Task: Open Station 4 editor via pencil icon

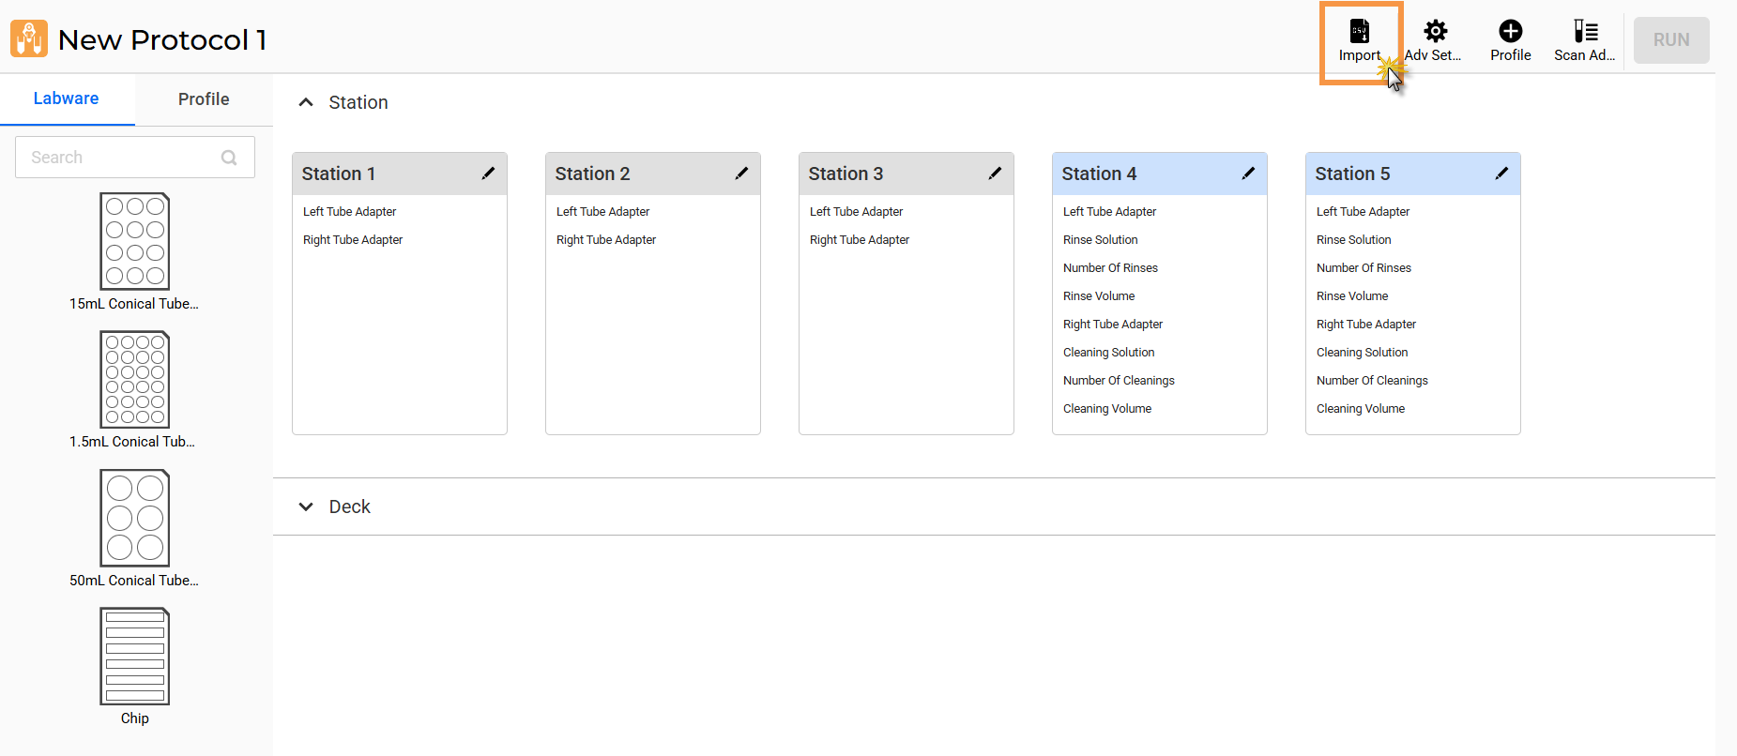Action: 1248,174
